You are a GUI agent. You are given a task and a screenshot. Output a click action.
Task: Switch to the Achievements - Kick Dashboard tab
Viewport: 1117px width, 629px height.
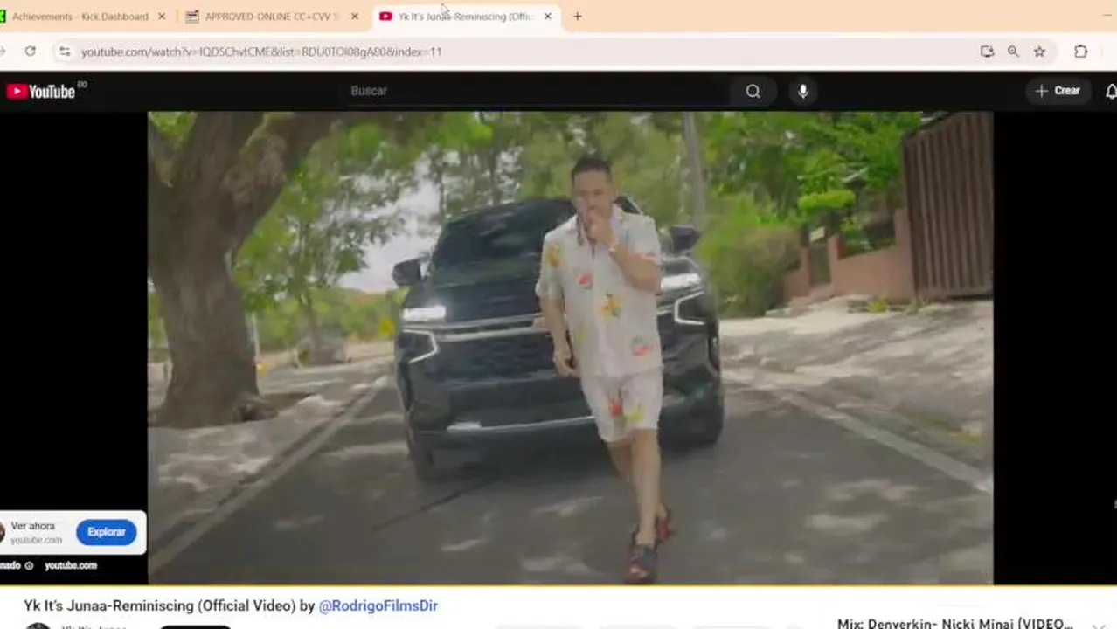click(x=79, y=17)
